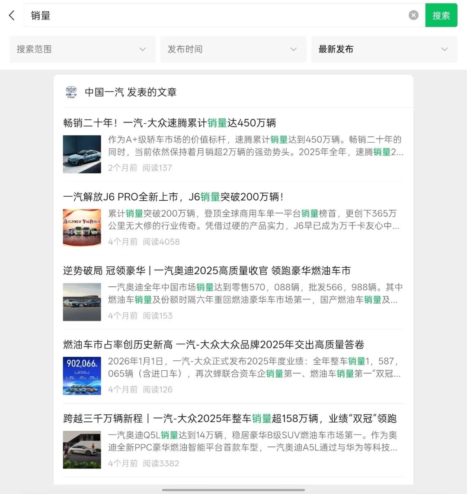The image size is (467, 494).
Task: Open article about 速腾累计销量达450万辆
Action: coord(170,123)
